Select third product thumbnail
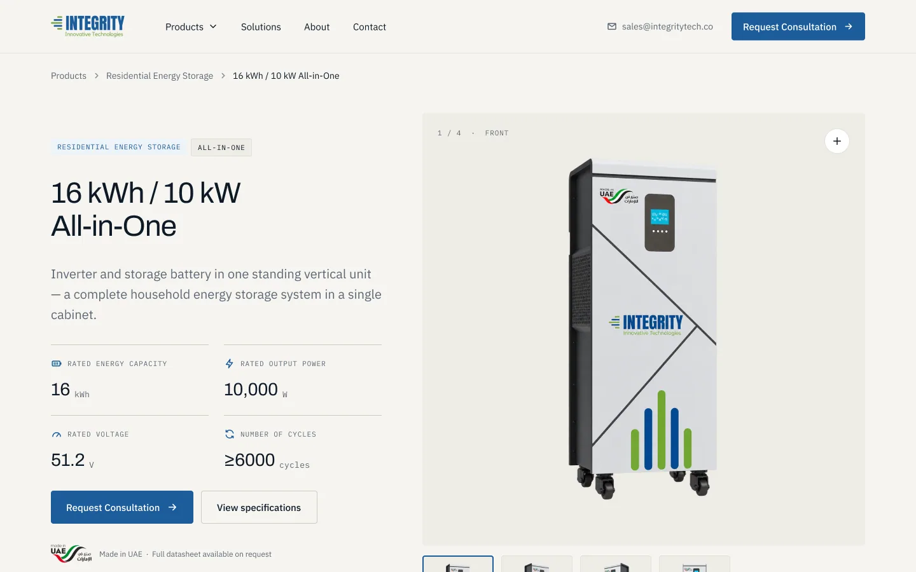Screen dimensions: 916x572 pos(616,564)
